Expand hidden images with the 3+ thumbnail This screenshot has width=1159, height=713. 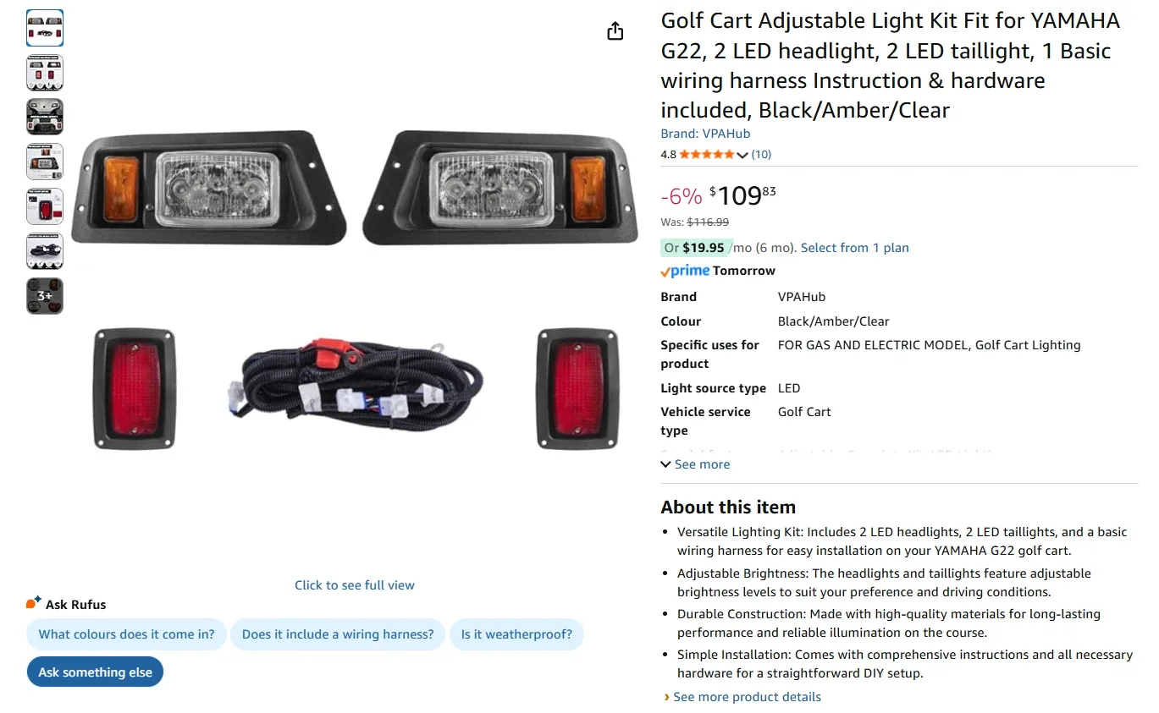[44, 296]
